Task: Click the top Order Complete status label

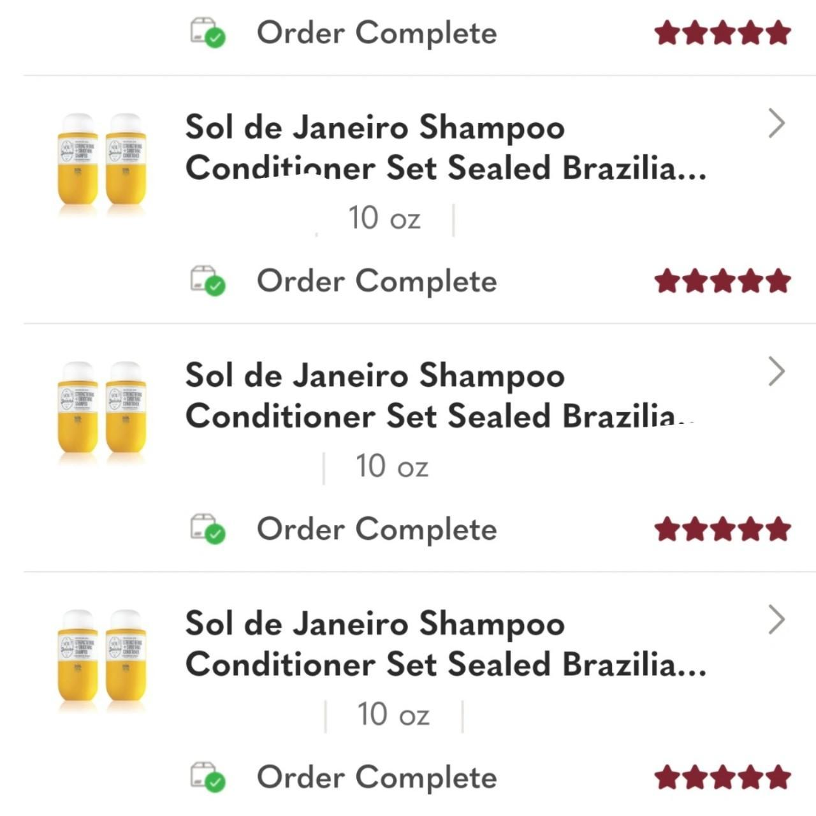Action: click(x=375, y=32)
